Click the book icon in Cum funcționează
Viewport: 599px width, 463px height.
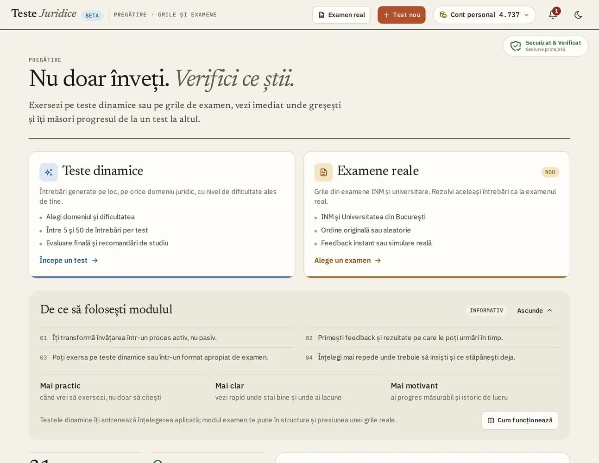point(491,420)
